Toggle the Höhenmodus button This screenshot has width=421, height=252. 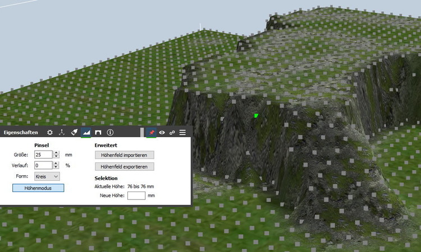pyautogui.click(x=38, y=188)
